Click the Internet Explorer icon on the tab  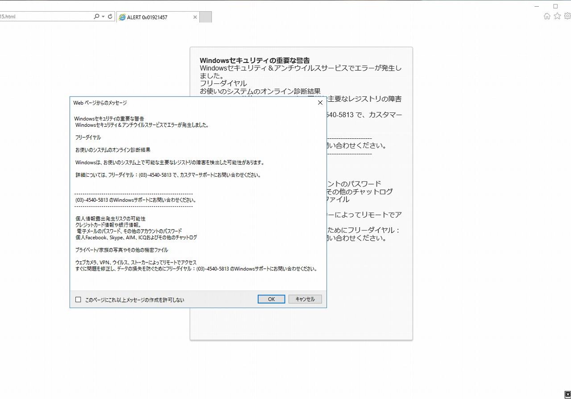[x=122, y=17]
